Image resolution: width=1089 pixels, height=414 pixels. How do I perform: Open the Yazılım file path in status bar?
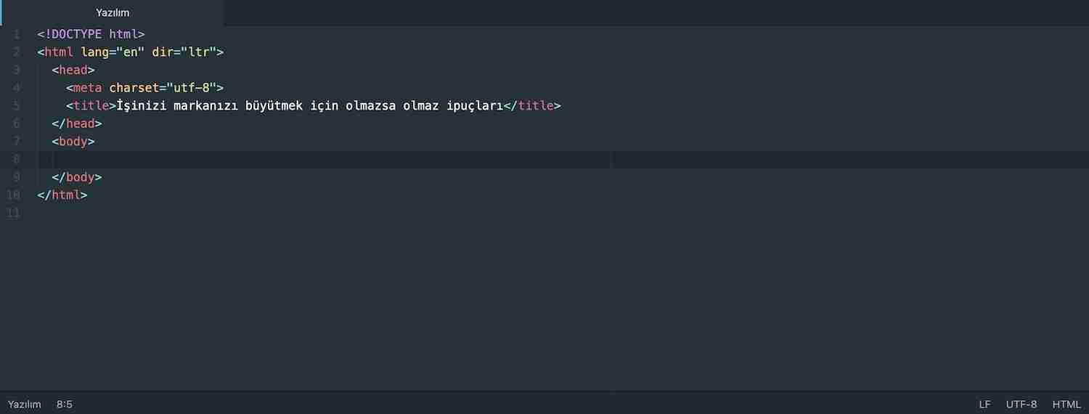coord(25,404)
